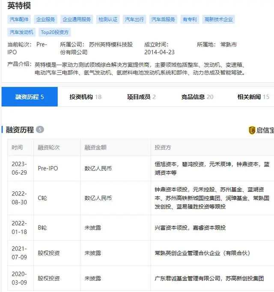Select the 高新技术企业 tag
Screen dimensions: 274x292
click(218, 19)
